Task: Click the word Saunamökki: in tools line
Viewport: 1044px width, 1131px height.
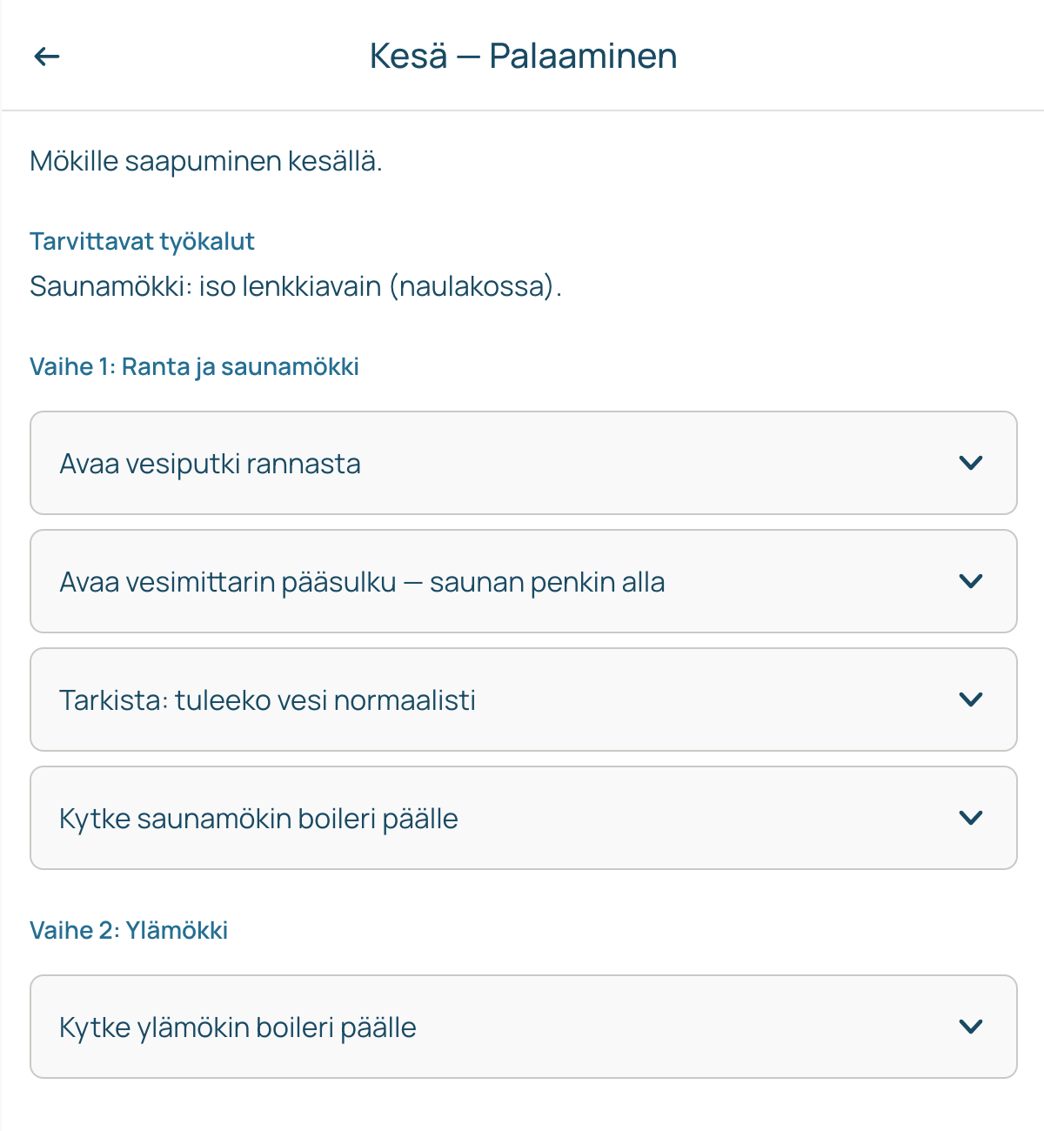Action: (x=110, y=286)
